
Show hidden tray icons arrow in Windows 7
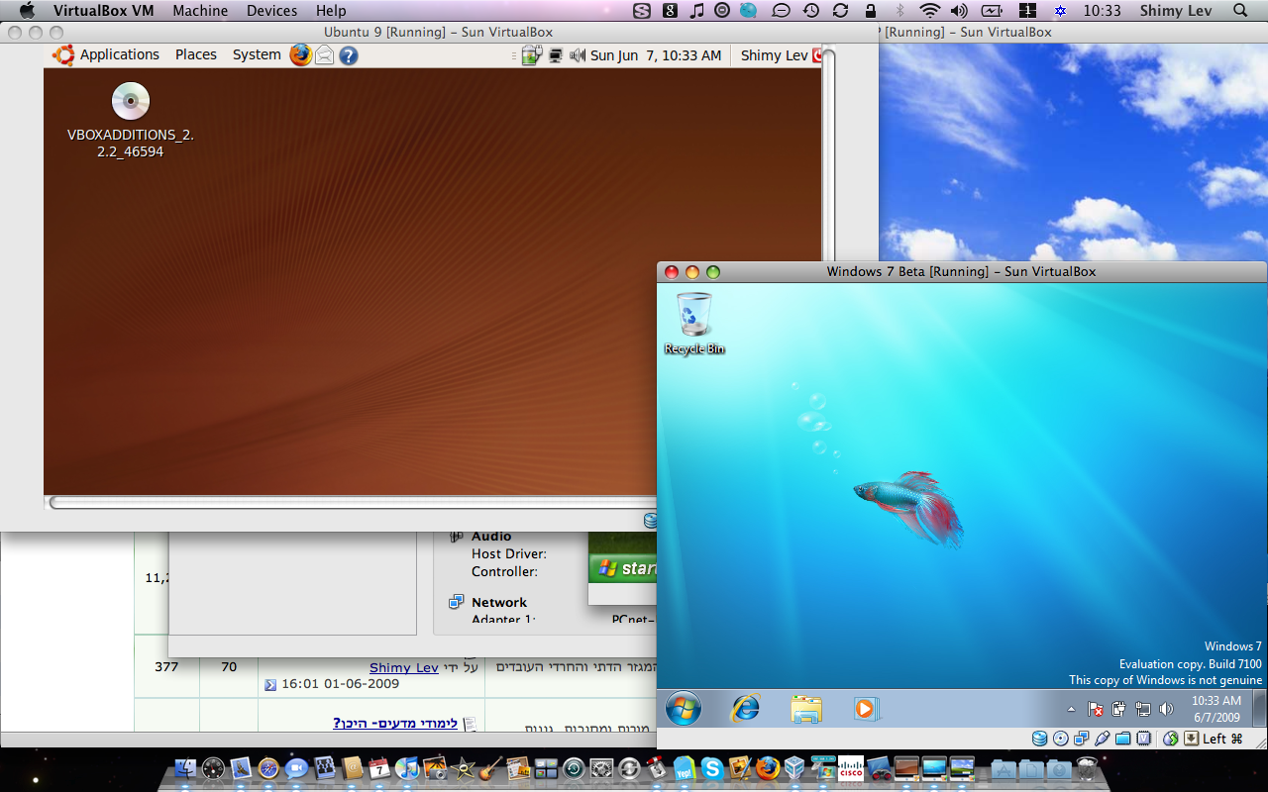click(1071, 709)
